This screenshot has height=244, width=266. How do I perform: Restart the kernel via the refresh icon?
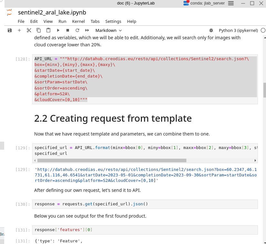pos(77,30)
